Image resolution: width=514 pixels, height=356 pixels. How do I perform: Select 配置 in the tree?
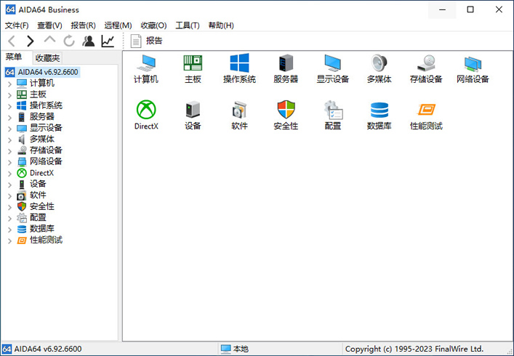pyautogui.click(x=38, y=217)
